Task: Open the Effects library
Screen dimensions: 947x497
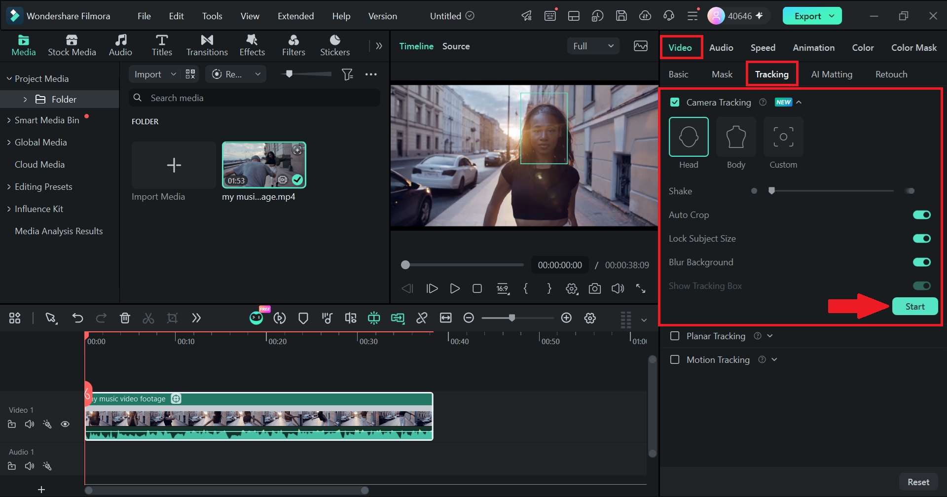Action: click(x=252, y=45)
